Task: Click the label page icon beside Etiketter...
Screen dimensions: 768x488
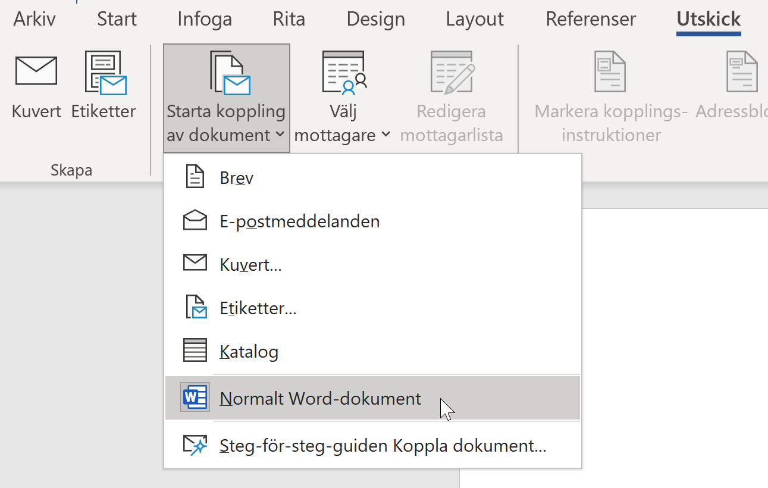Action: (196, 307)
